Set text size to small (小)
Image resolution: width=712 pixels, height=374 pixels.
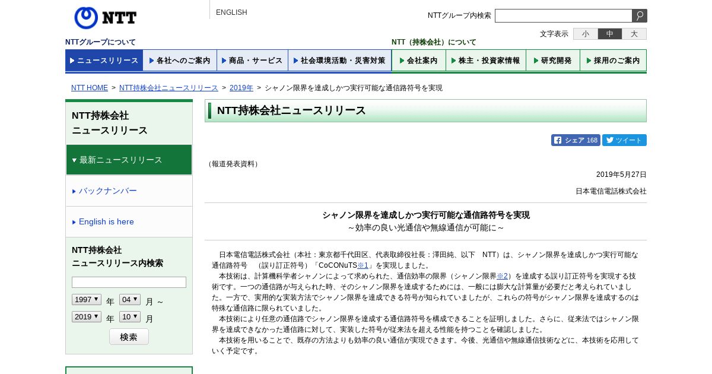pos(586,34)
